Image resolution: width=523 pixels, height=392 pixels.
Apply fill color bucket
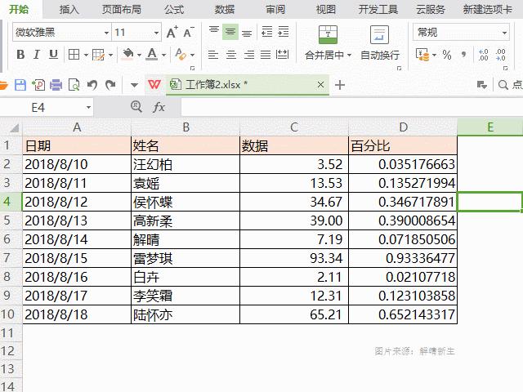click(x=127, y=54)
